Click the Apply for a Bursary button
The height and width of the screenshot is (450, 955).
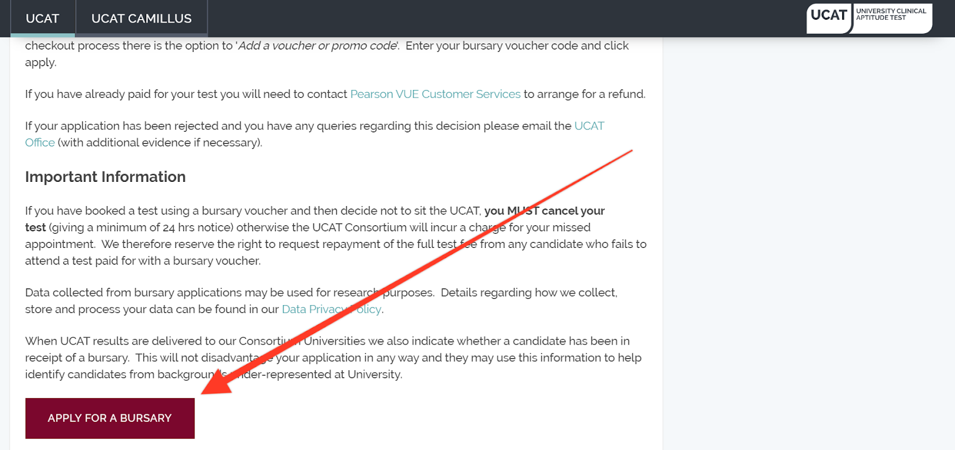[x=110, y=418]
